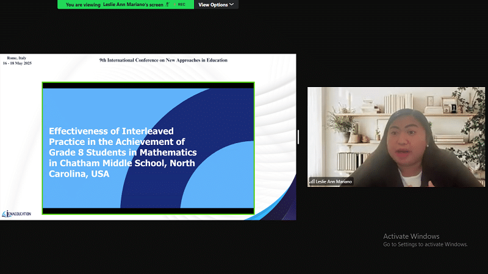The height and width of the screenshot is (274, 488).
Task: Click the ICNAEDUCATION logo on the slide
Action: (16, 214)
